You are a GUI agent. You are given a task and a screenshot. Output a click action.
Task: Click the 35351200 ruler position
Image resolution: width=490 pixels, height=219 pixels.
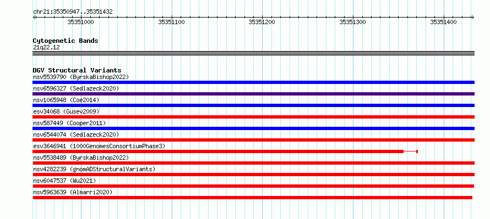coord(262,22)
